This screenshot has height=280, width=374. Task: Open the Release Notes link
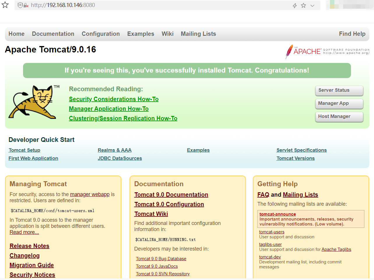click(x=29, y=246)
